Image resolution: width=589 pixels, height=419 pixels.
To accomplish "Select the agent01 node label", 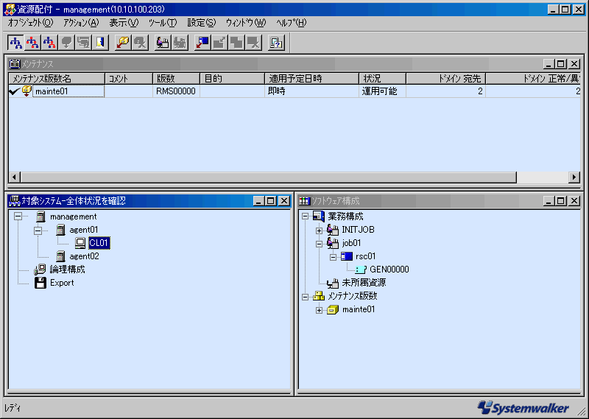I will [84, 230].
